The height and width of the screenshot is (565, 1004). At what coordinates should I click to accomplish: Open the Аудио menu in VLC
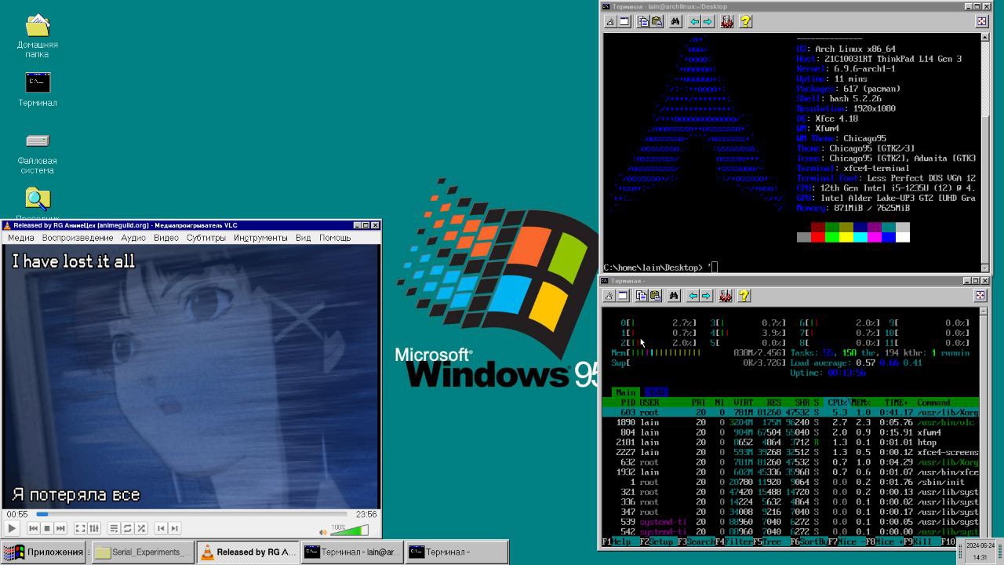click(133, 238)
